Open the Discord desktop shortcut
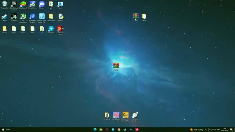 (x=41, y=5)
